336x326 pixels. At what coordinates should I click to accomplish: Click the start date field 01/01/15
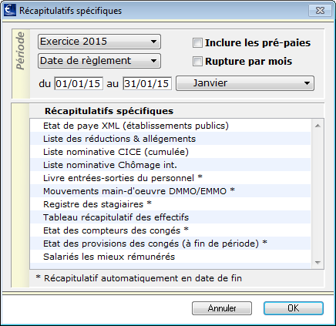click(x=79, y=83)
